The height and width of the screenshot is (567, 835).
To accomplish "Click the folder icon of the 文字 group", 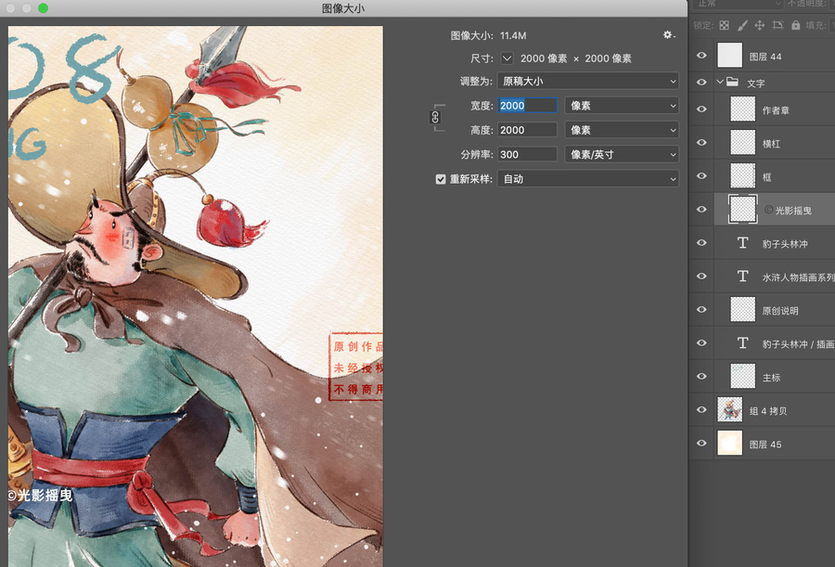I will pos(733,82).
